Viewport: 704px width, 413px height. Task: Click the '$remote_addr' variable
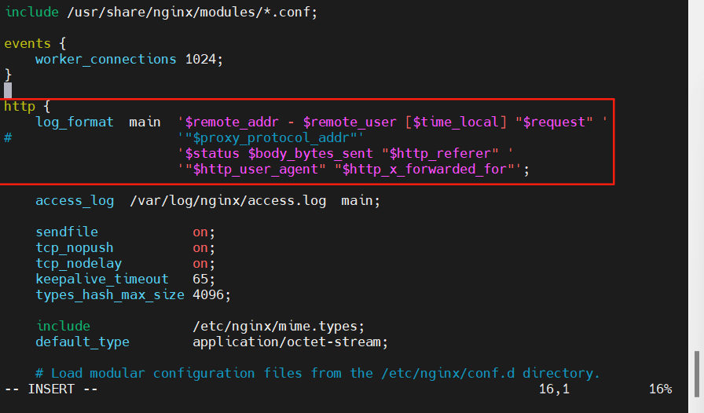point(232,122)
